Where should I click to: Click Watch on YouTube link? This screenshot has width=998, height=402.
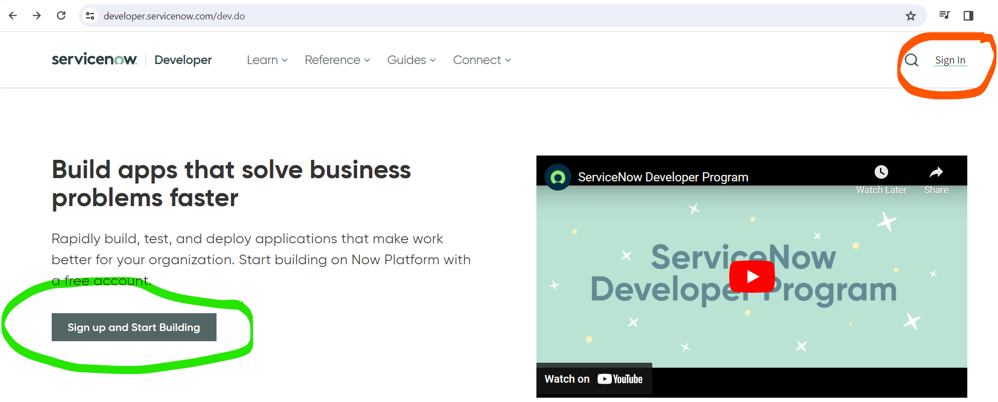pyautogui.click(x=594, y=379)
